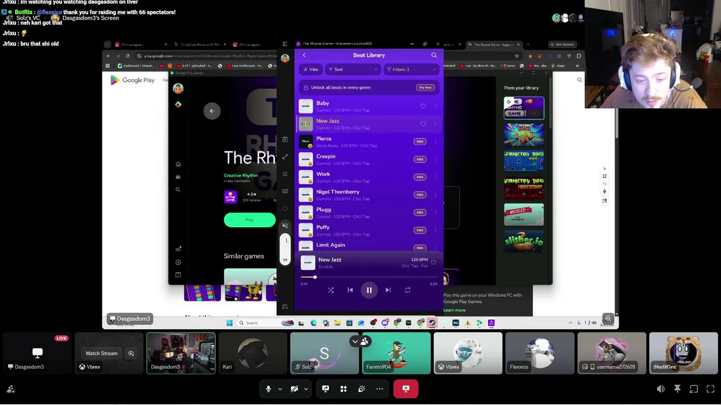Click Watch Stream on Vlone's tile
Viewport: 721px width, 405px height.
click(x=101, y=353)
